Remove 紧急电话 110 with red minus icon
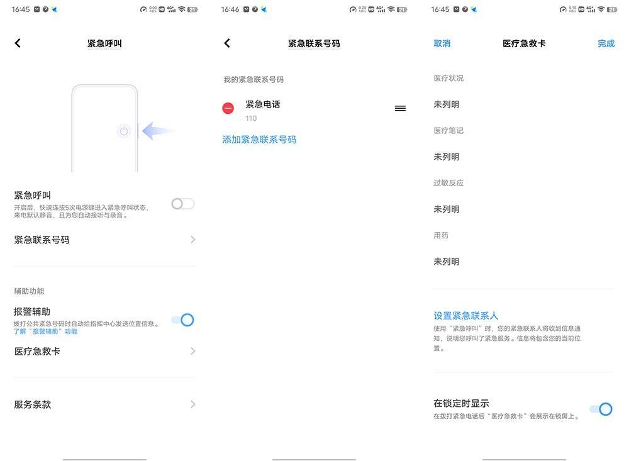 tap(228, 108)
